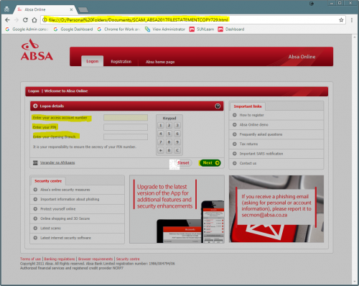Click the help icon in Logon details header
Image resolution: width=359 pixels, height=286 pixels.
(218, 106)
